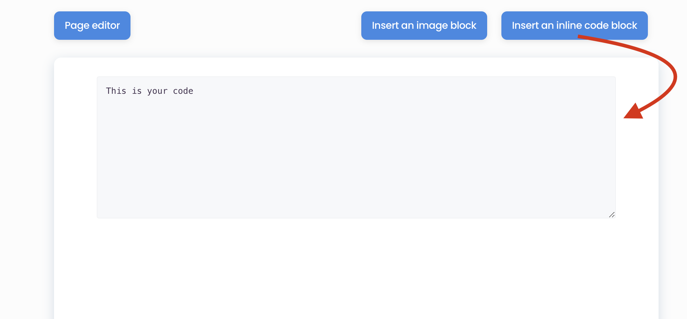Viewport: 687px width, 319px height.
Task: Place cursor on the word 'is'
Action: pyautogui.click(x=137, y=91)
